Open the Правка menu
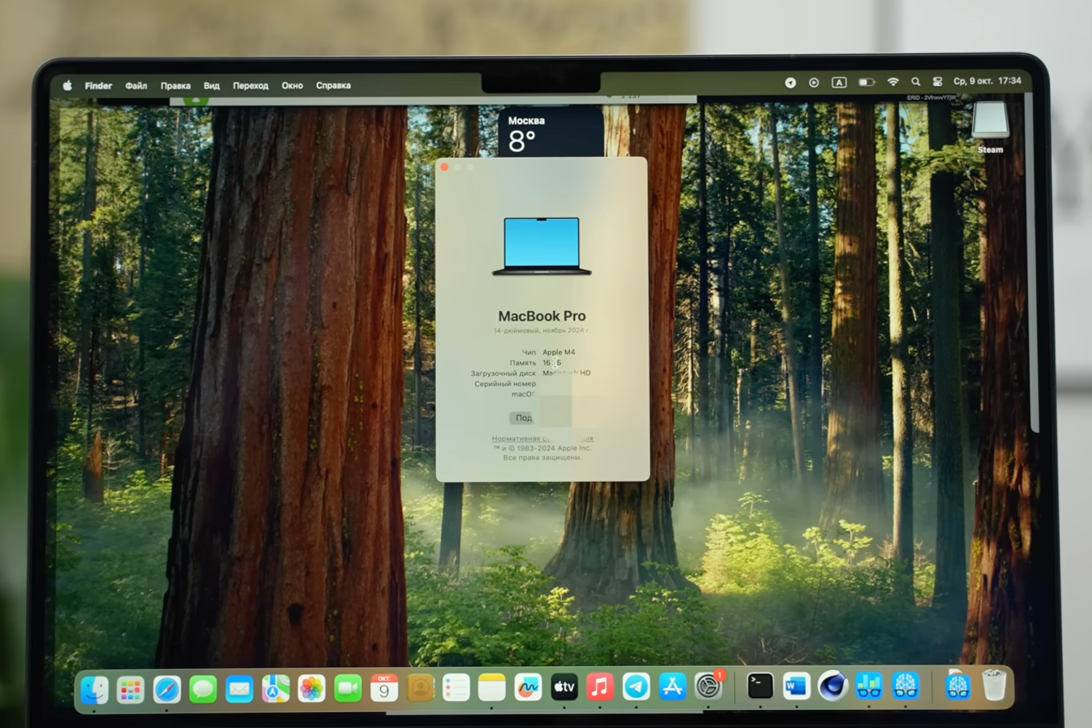Image resolution: width=1092 pixels, height=728 pixels. (175, 85)
